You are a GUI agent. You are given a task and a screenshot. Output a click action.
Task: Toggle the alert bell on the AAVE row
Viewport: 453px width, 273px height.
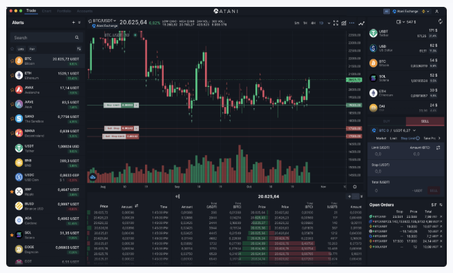pos(12,104)
